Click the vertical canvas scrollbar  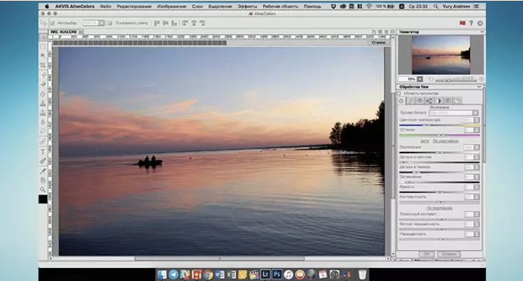coord(392,146)
